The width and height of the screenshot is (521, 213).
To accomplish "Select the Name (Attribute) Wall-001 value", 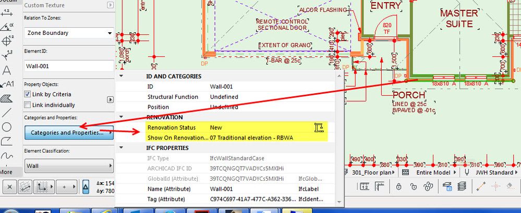I will tap(221, 189).
